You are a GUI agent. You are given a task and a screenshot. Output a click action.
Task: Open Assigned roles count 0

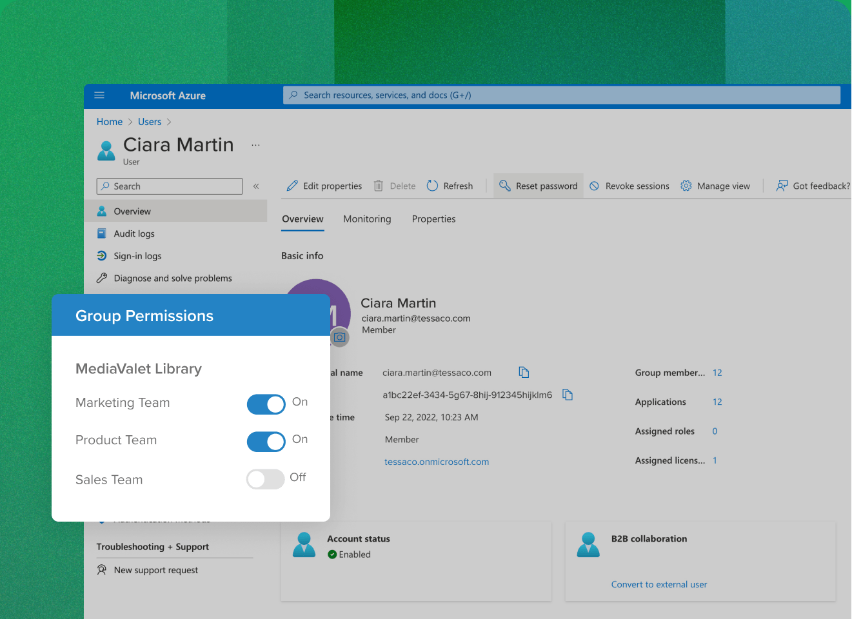pyautogui.click(x=715, y=431)
